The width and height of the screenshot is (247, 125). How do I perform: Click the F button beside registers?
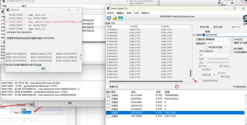point(80,59)
